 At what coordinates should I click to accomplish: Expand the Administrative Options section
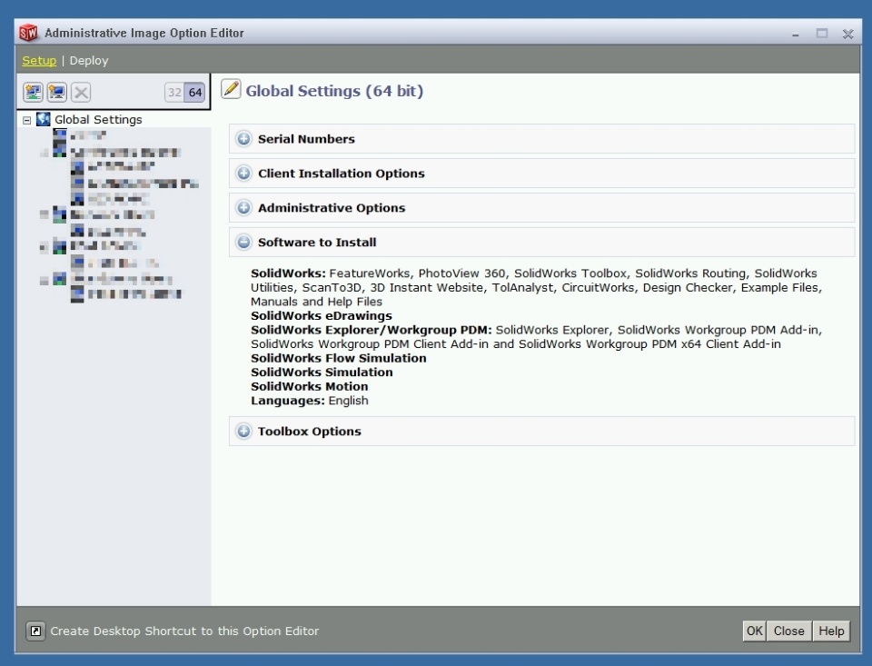pyautogui.click(x=243, y=207)
